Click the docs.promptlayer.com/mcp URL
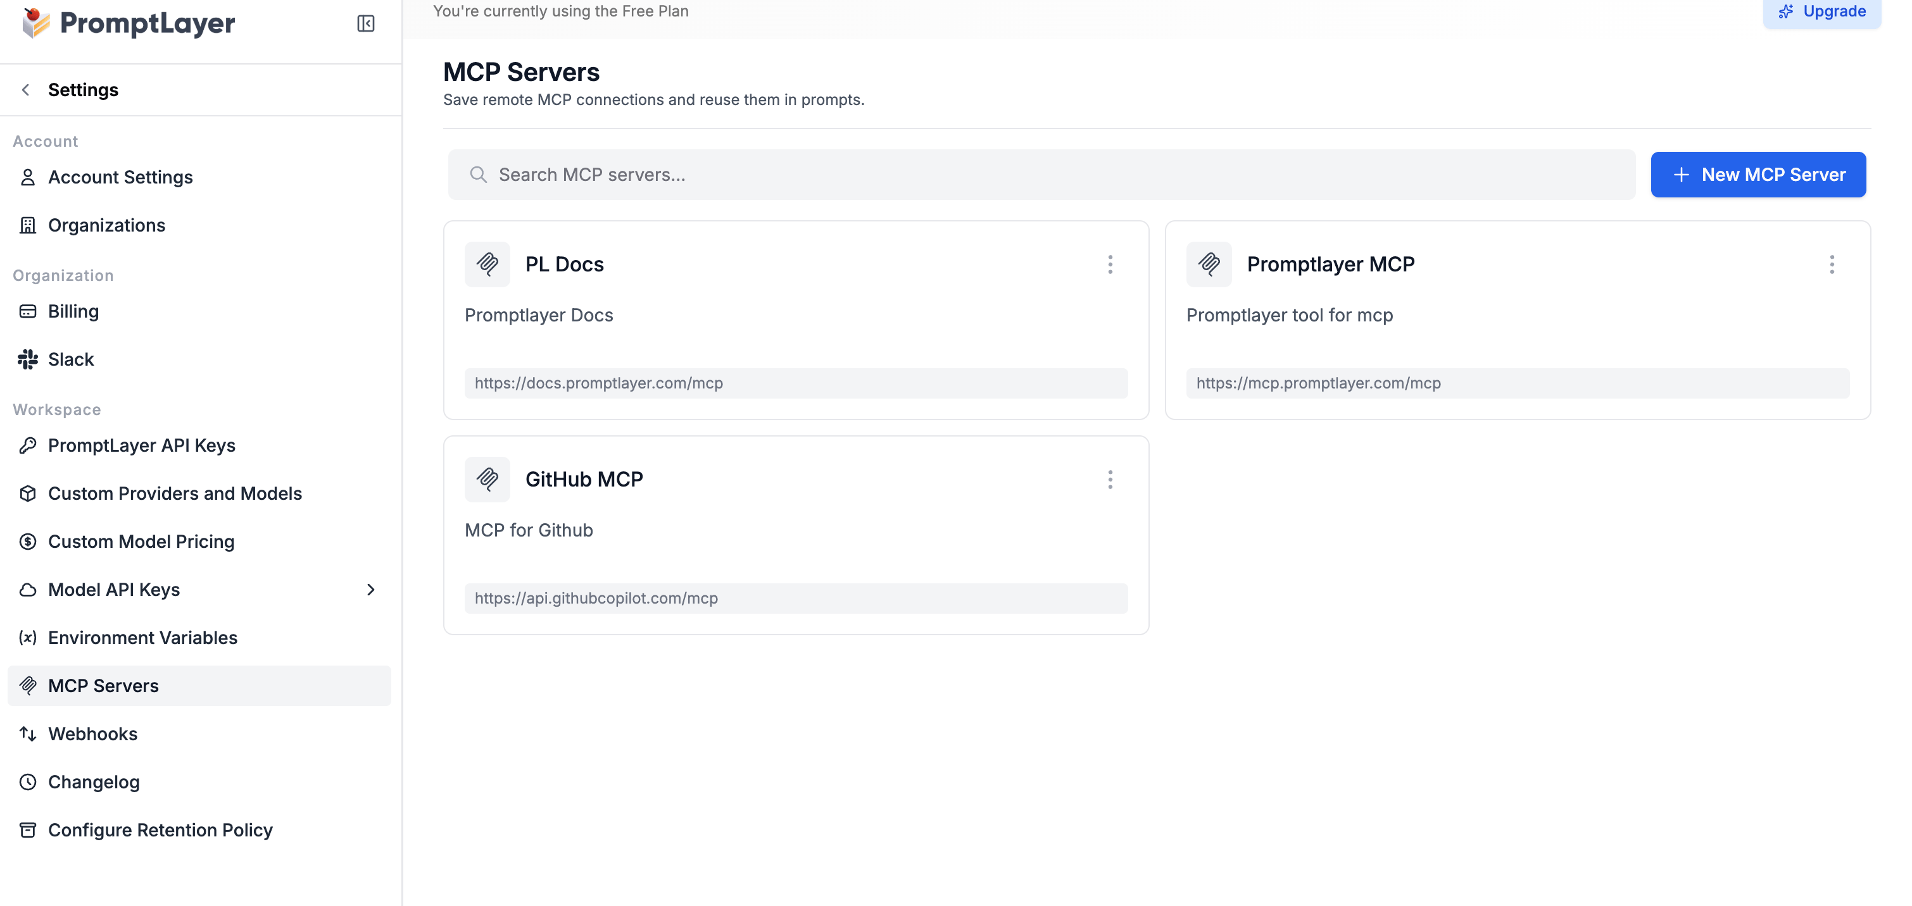This screenshot has height=906, width=1912. (x=598, y=383)
